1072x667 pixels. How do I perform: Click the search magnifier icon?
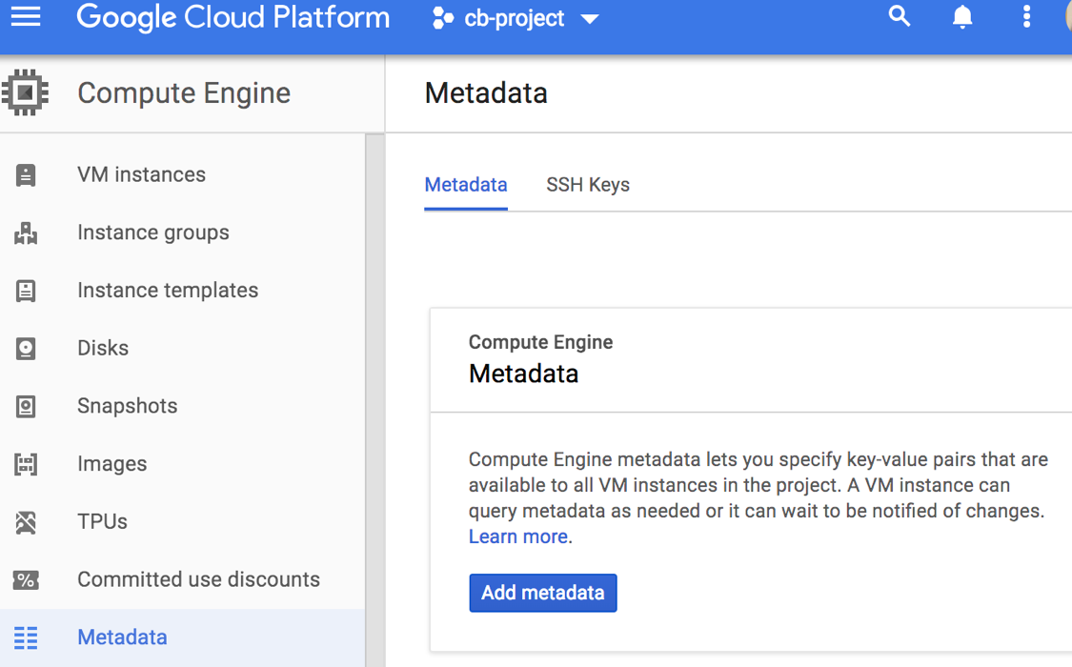[899, 15]
